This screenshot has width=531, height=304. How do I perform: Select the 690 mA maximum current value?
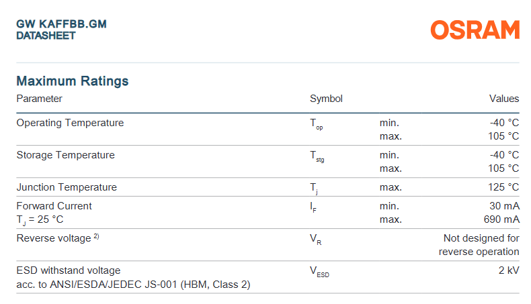tap(501, 219)
